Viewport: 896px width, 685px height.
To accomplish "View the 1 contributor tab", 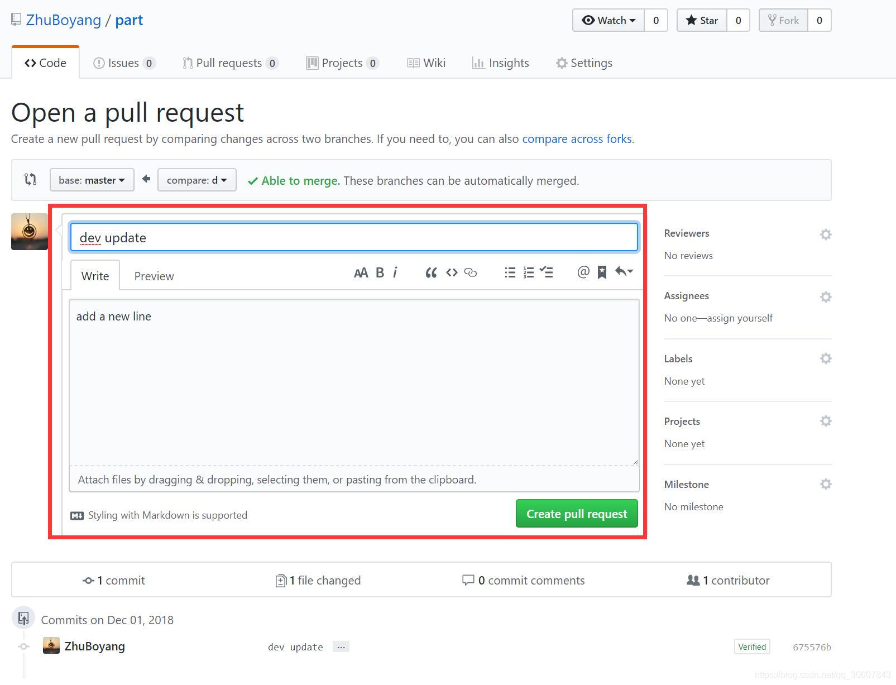I will [x=728, y=580].
